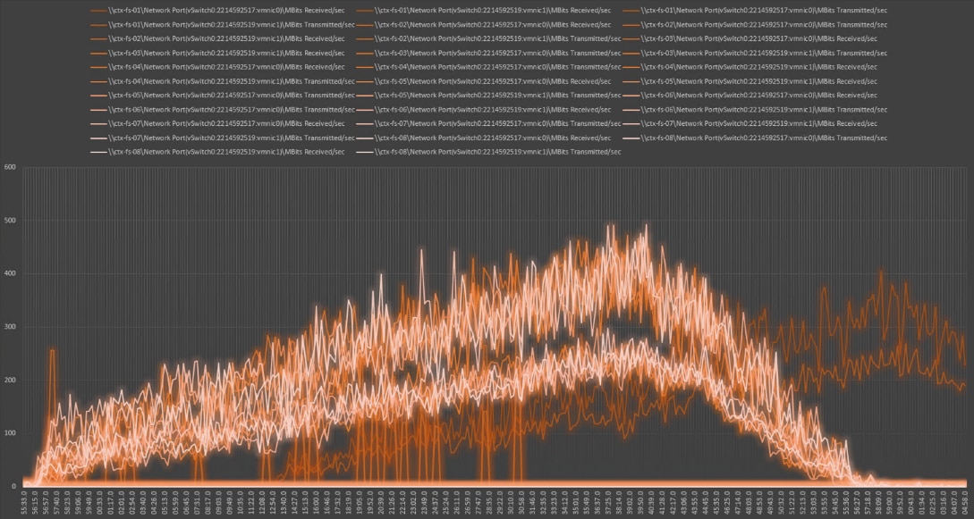Select legend entry ctx-fs-08 vmnic0 MBits Received/sec
Screen dimensions: 974x519
pos(484,138)
